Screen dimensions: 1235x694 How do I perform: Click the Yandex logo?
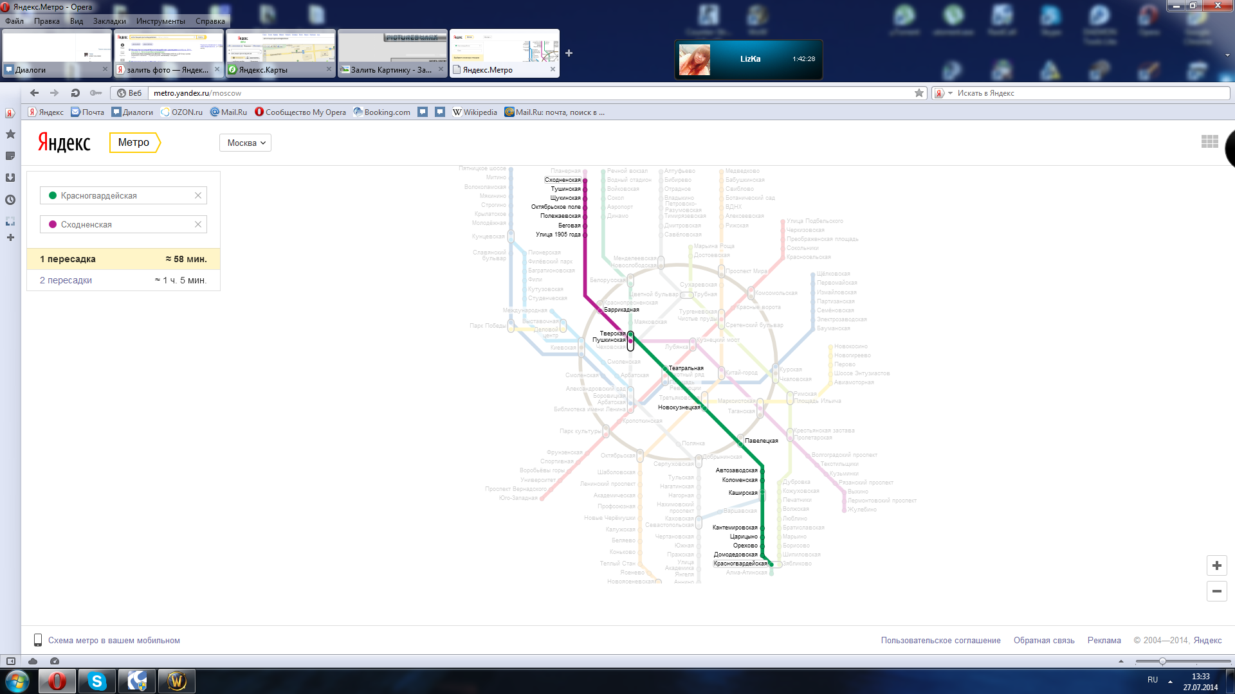click(64, 143)
